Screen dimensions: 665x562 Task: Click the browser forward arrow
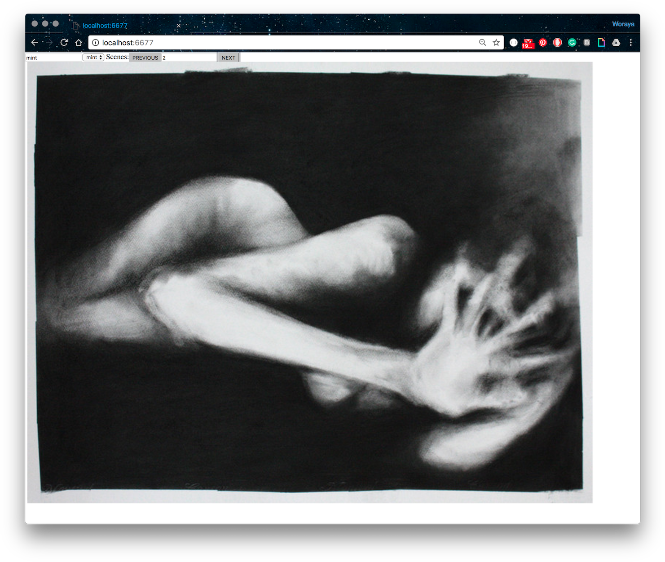coord(49,42)
